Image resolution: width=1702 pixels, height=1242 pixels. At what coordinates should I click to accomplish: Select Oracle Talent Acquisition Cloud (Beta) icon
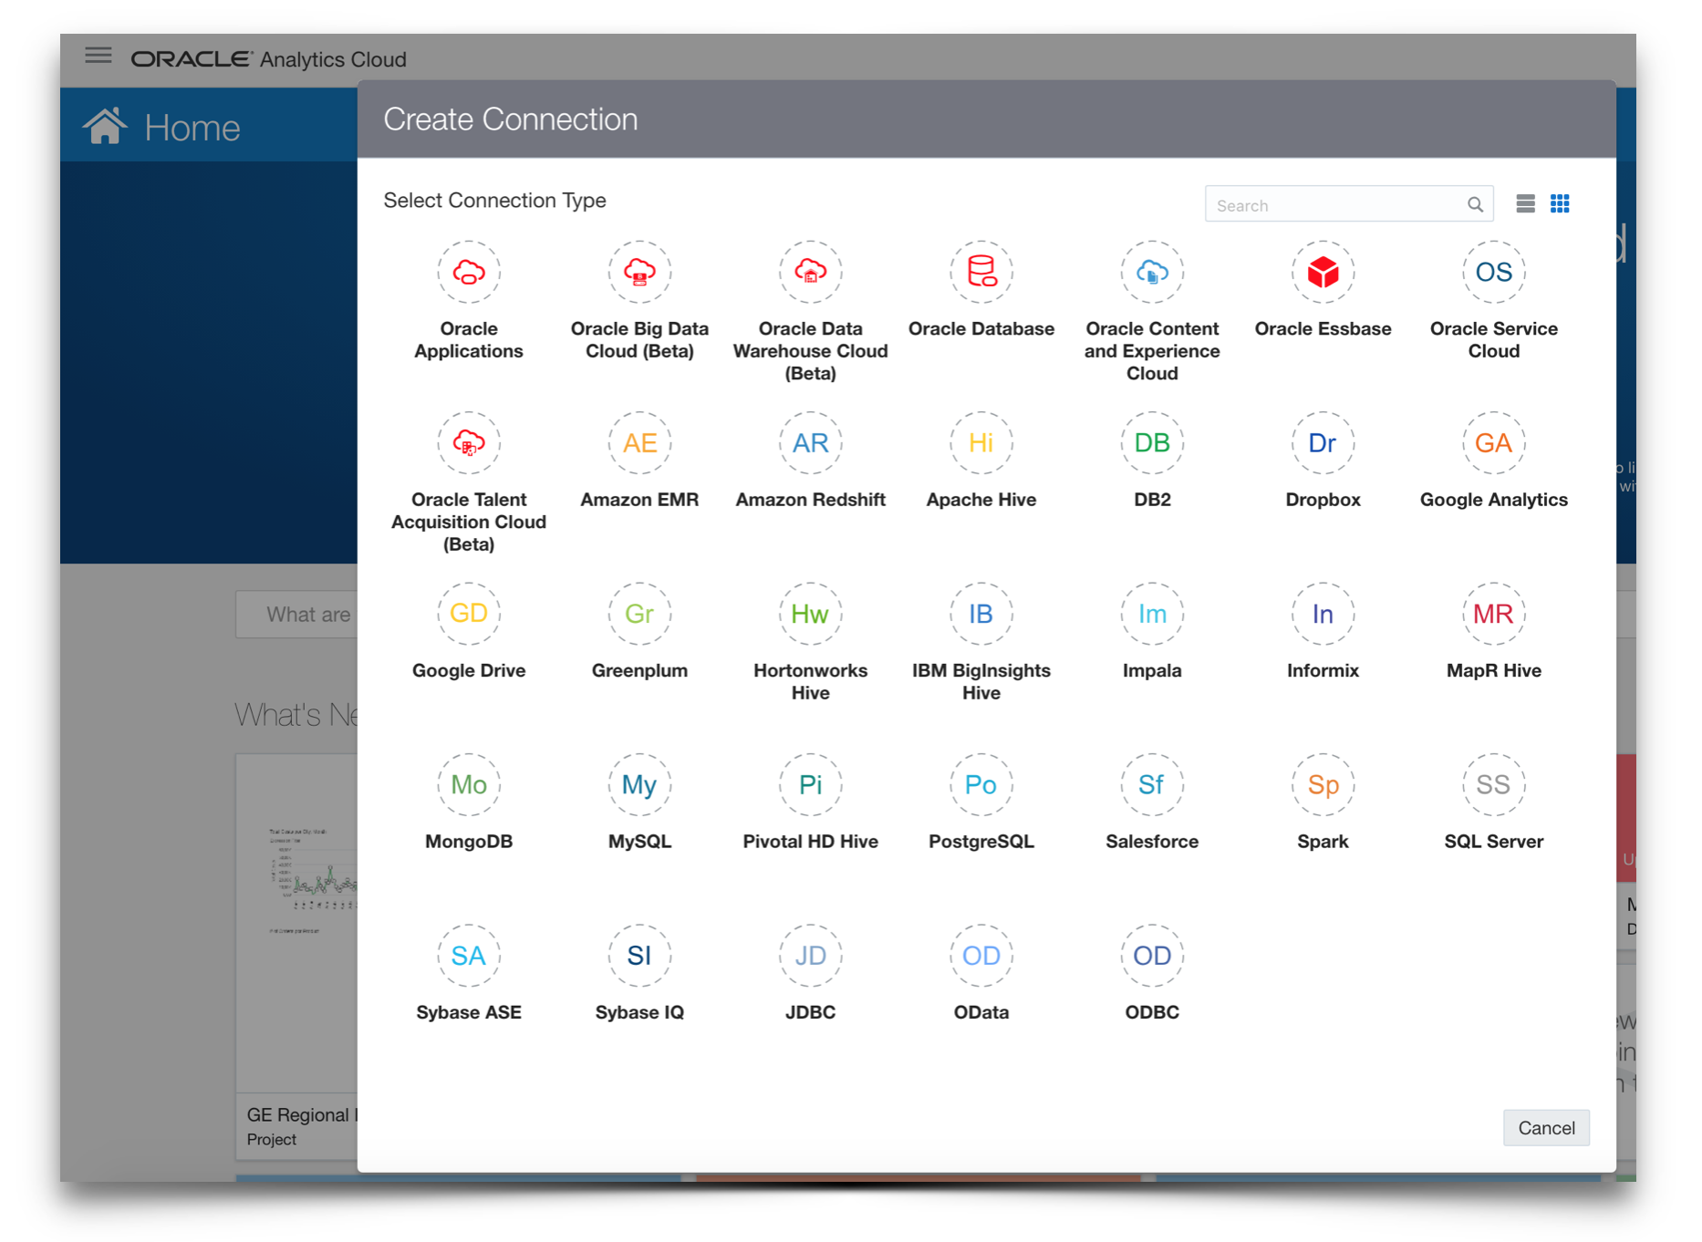click(x=469, y=443)
